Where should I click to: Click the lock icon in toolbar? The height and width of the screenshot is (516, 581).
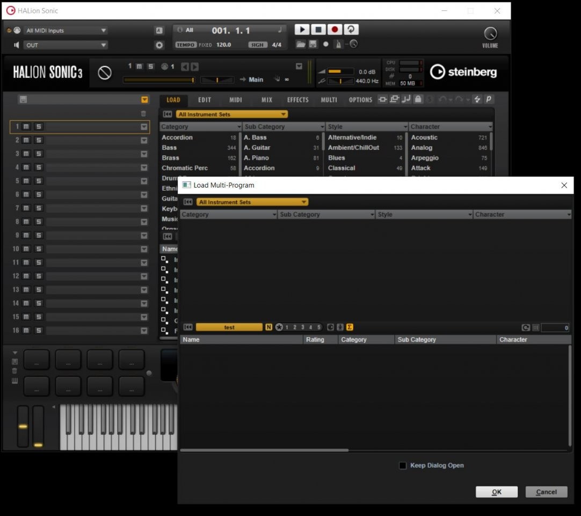pos(418,99)
